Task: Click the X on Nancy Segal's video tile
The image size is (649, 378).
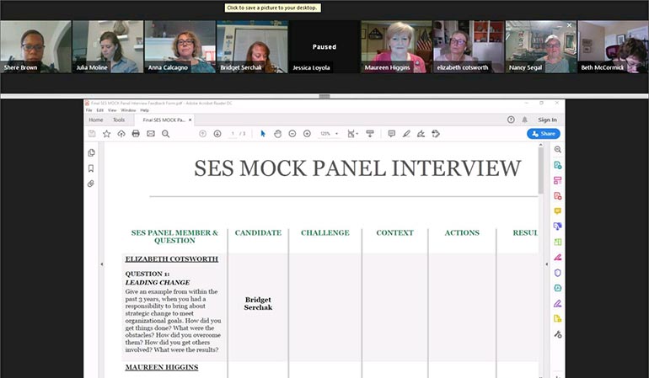Action: [569, 25]
